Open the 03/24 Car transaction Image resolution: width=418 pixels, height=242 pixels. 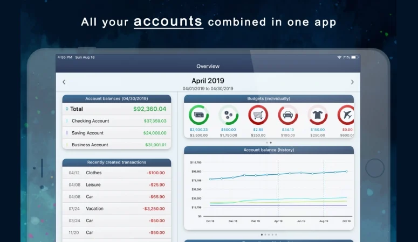point(117,220)
